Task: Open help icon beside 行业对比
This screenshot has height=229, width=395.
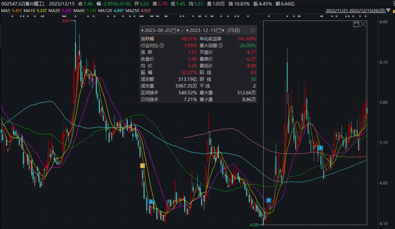Action: coord(162,46)
